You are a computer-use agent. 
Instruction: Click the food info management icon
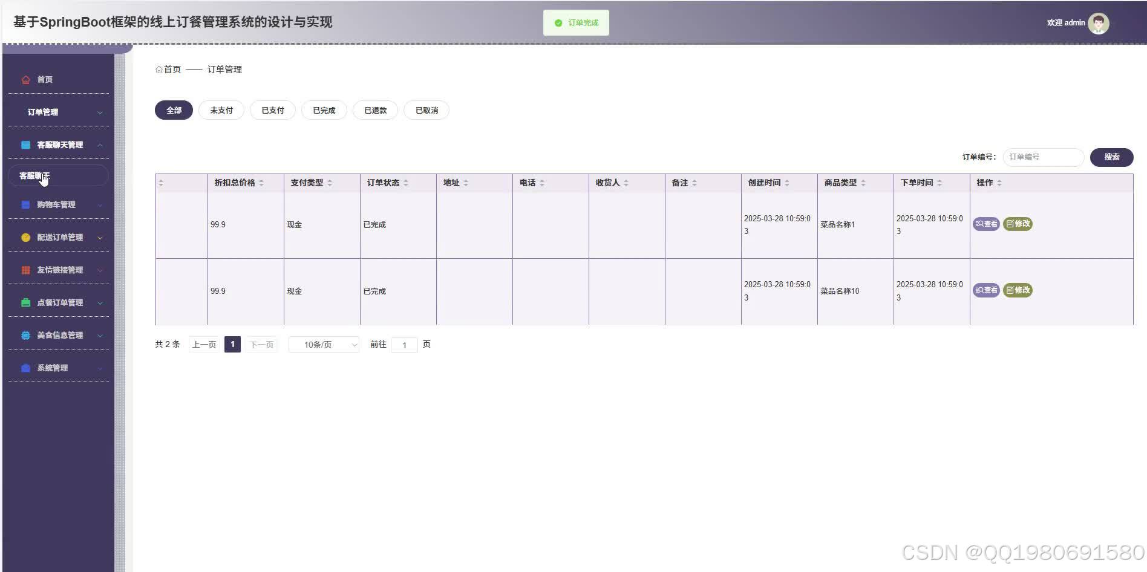coord(25,336)
